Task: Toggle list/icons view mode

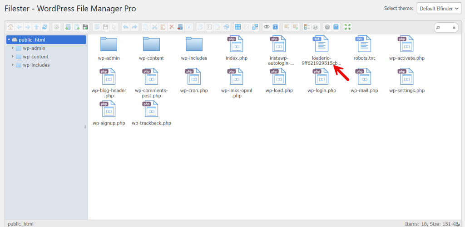Action: pyautogui.click(x=307, y=27)
